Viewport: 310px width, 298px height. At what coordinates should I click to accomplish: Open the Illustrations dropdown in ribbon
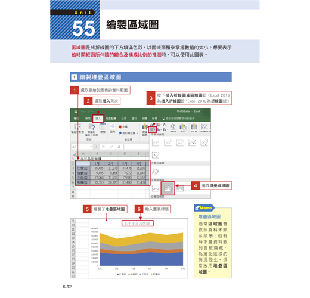tap(113, 129)
